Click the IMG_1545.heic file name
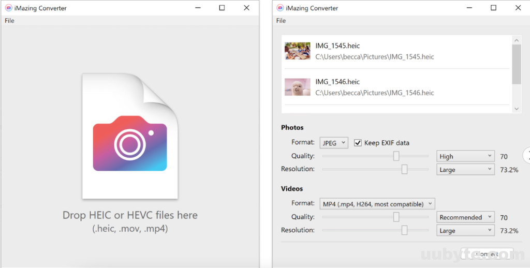The image size is (530, 268). click(337, 46)
